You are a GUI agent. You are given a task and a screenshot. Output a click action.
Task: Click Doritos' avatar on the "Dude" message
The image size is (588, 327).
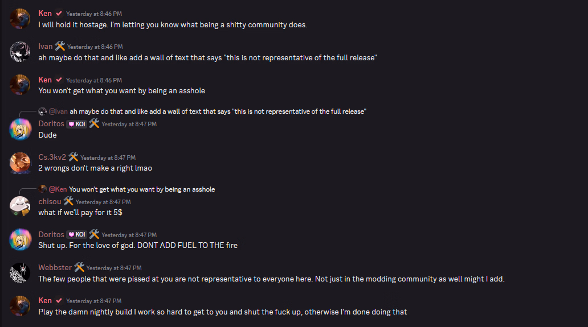pyautogui.click(x=20, y=129)
